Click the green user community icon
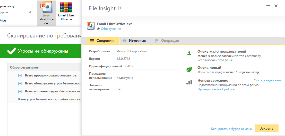The width and height of the screenshot is (285, 136). click(x=189, y=53)
